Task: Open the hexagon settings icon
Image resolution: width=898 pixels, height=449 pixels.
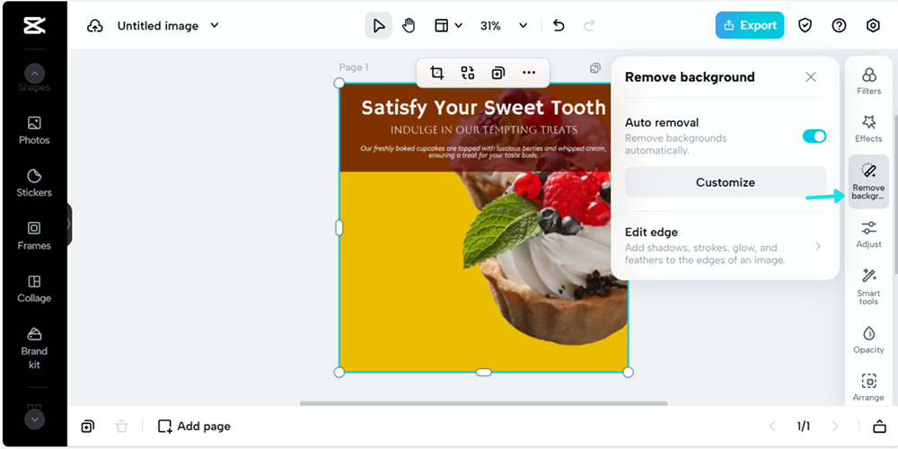Action: tap(873, 25)
